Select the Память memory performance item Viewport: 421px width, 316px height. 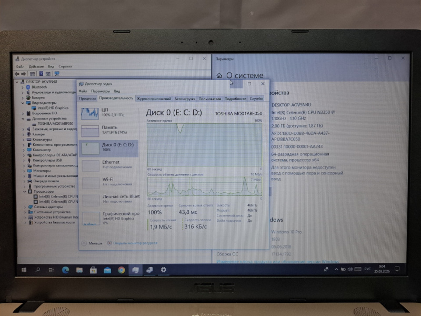(108, 130)
